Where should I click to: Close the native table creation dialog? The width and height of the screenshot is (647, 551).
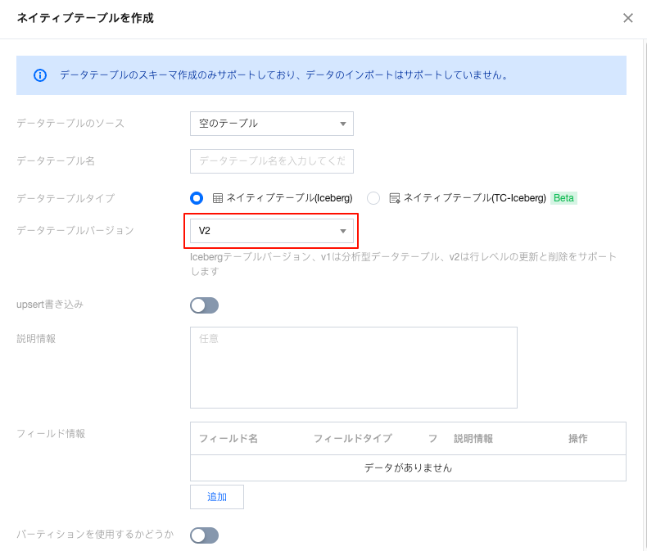tap(628, 18)
